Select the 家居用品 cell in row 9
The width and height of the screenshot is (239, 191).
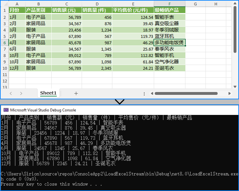pyautogui.click(x=38, y=62)
